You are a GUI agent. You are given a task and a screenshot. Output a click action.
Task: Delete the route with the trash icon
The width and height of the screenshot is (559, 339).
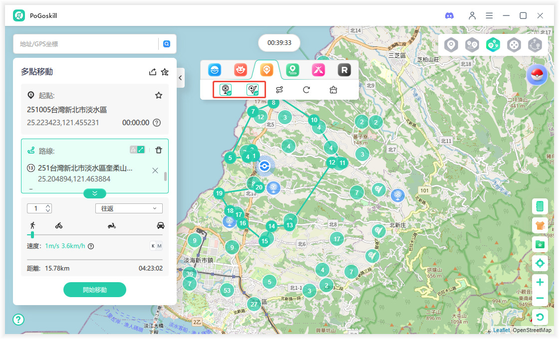[159, 150]
